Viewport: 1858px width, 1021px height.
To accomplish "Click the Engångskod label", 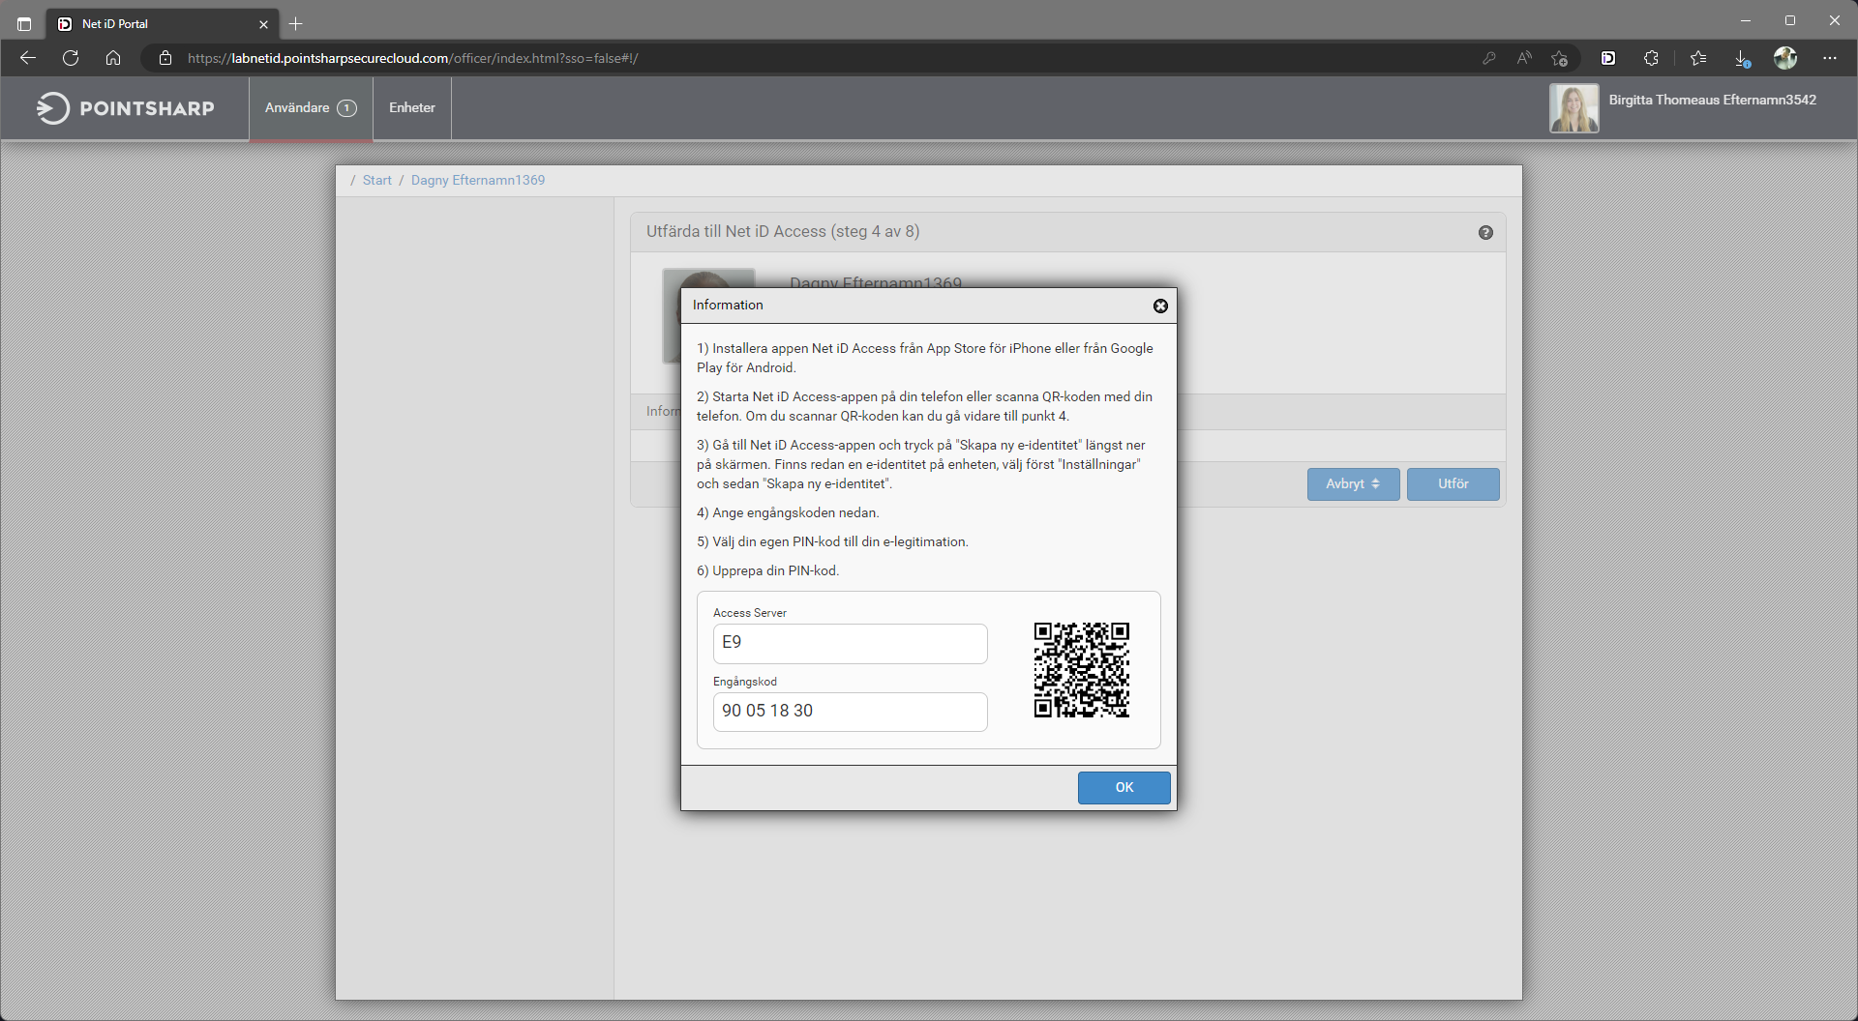I will (745, 682).
